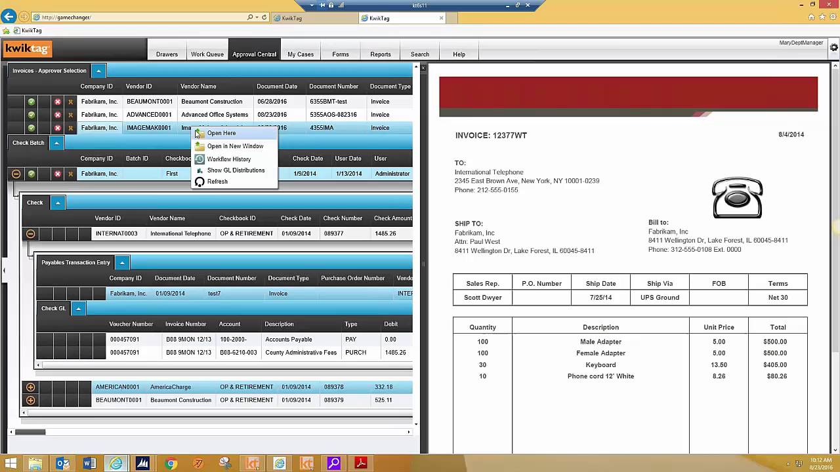Open the purple search app in taskbar
This screenshot has height=472, width=840.
333,463
